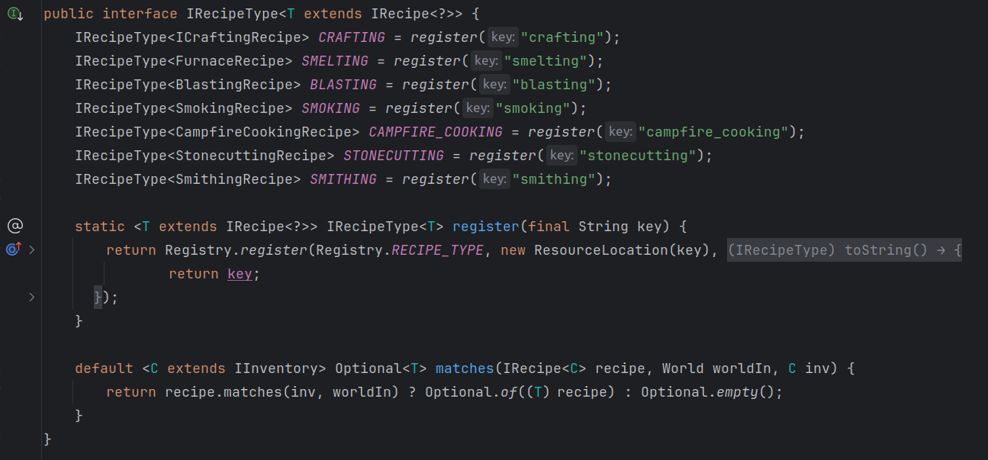The width and height of the screenshot is (988, 460).
Task: Collapse the fold arrow beside return Registry.register
Action: click(x=32, y=249)
